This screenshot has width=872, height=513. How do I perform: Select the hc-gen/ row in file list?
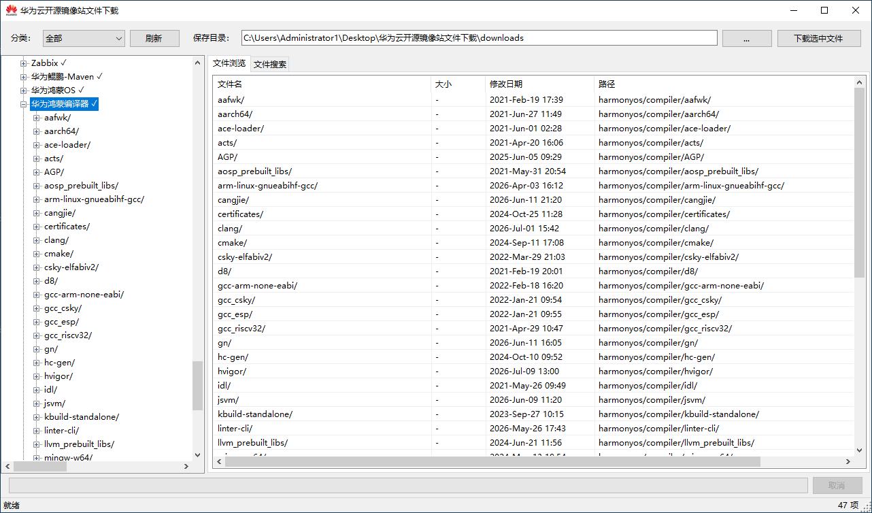(x=533, y=357)
